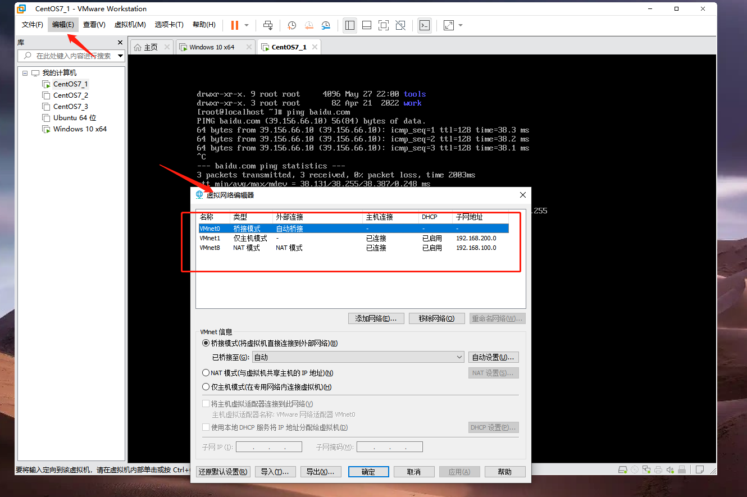
Task: Confirm with the 确定 button
Action: pyautogui.click(x=368, y=472)
